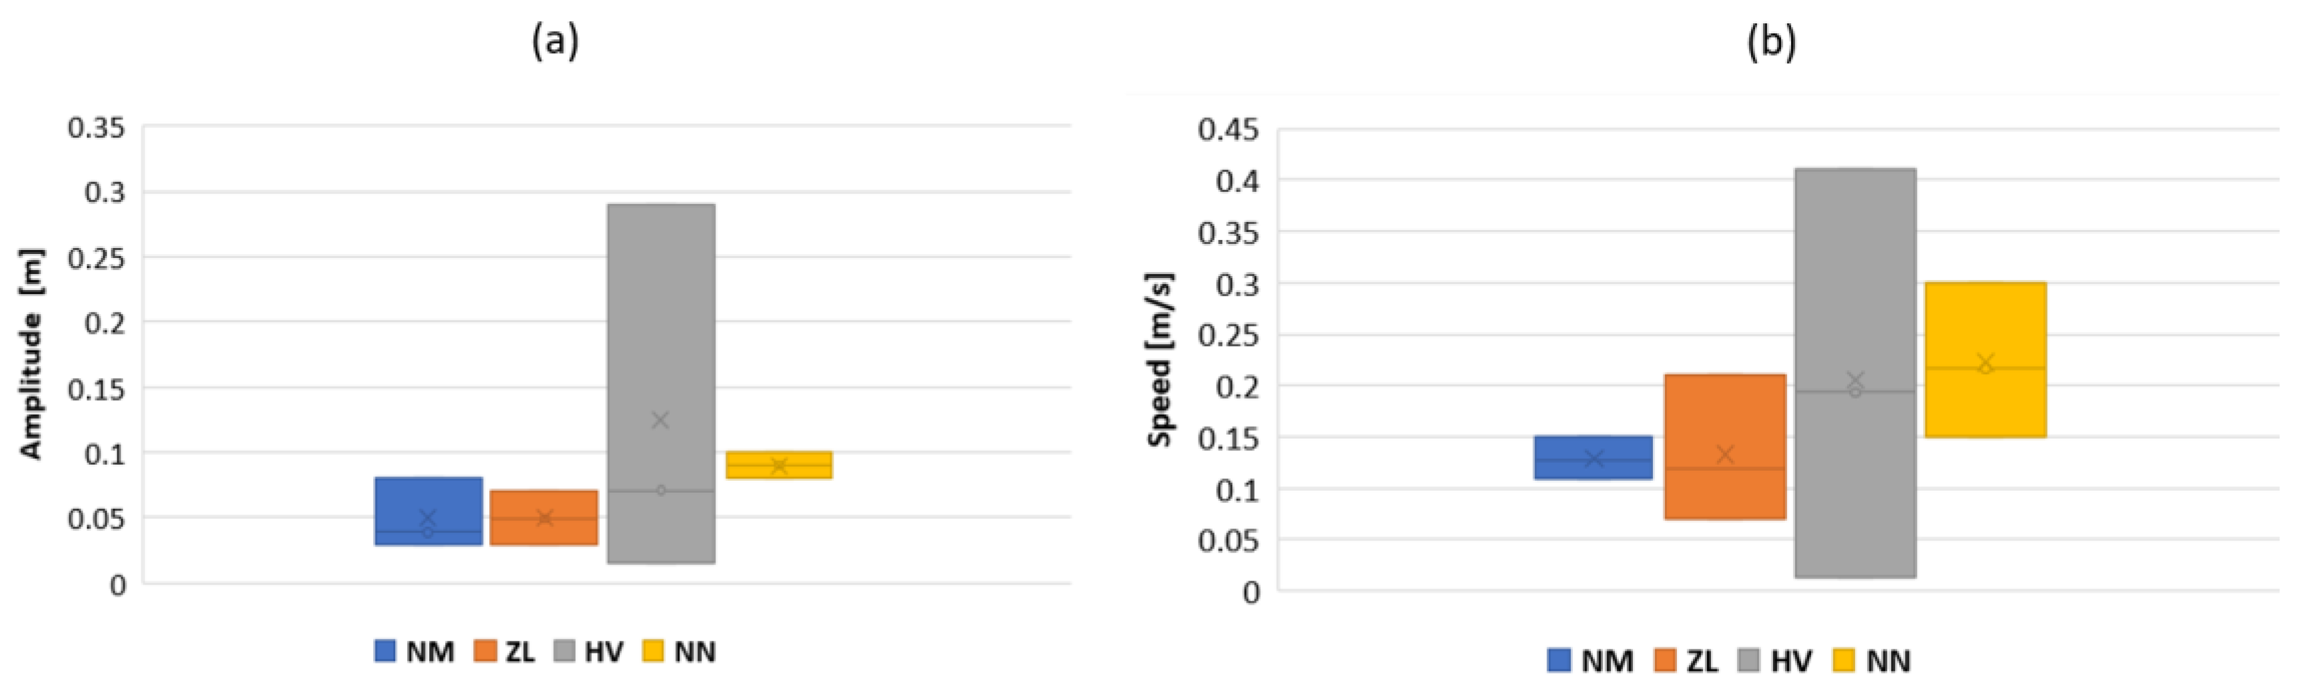Click the yellow NN legend swatch in the Speed chart
The width and height of the screenshot is (2307, 694).
(1845, 660)
